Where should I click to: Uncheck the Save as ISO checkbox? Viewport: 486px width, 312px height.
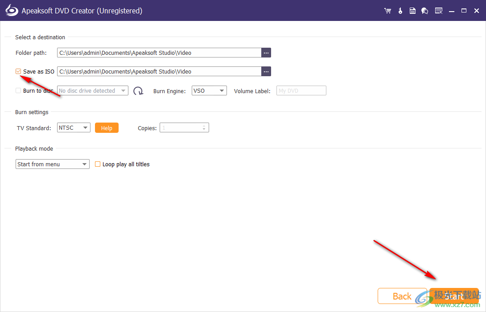click(x=18, y=72)
